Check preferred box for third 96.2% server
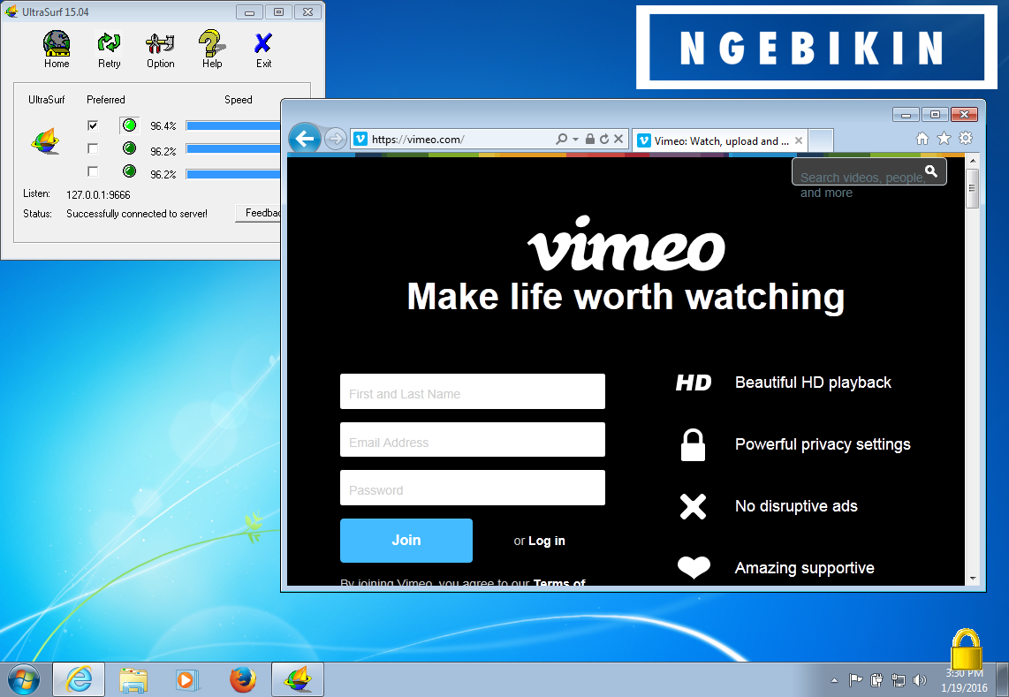 [x=93, y=171]
